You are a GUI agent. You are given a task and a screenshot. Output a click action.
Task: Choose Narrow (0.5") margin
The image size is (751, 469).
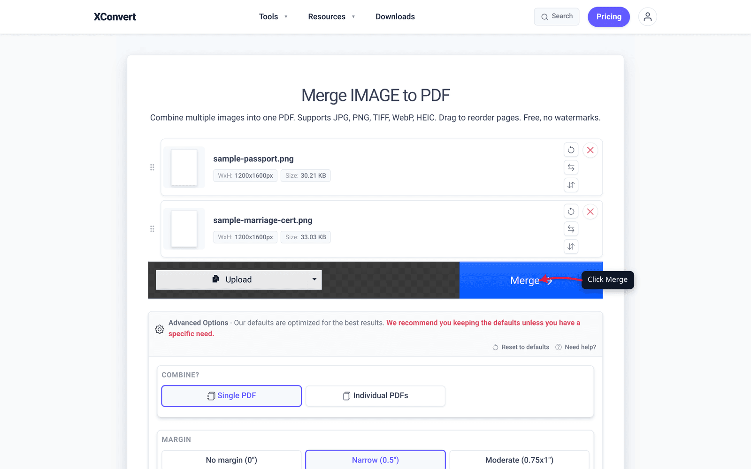tap(375, 460)
